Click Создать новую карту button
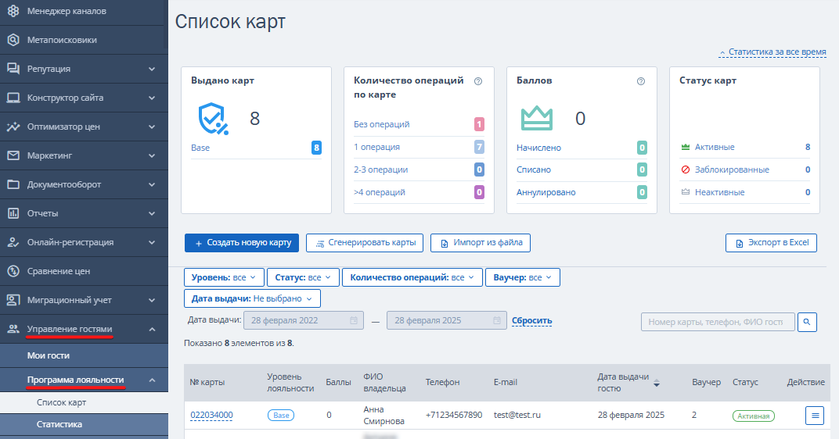Screen dimensions: 839x439 click(x=242, y=242)
